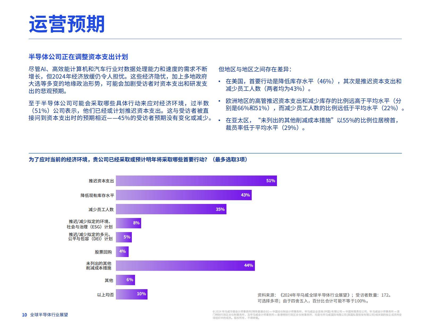Select the page number 10 in the footer
This screenshot has width=421, height=325.
tap(24, 315)
